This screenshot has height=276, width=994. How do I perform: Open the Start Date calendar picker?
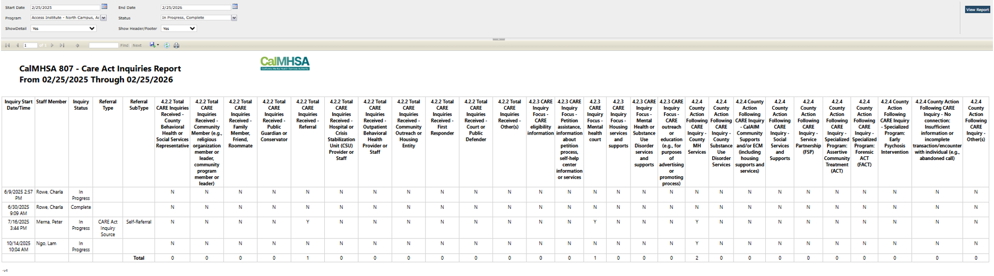pos(105,7)
